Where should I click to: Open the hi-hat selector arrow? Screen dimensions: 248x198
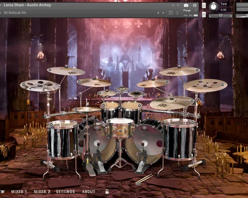[x=76, y=109]
